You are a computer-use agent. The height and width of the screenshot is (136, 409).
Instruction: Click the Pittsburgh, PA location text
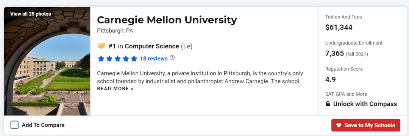click(x=115, y=31)
